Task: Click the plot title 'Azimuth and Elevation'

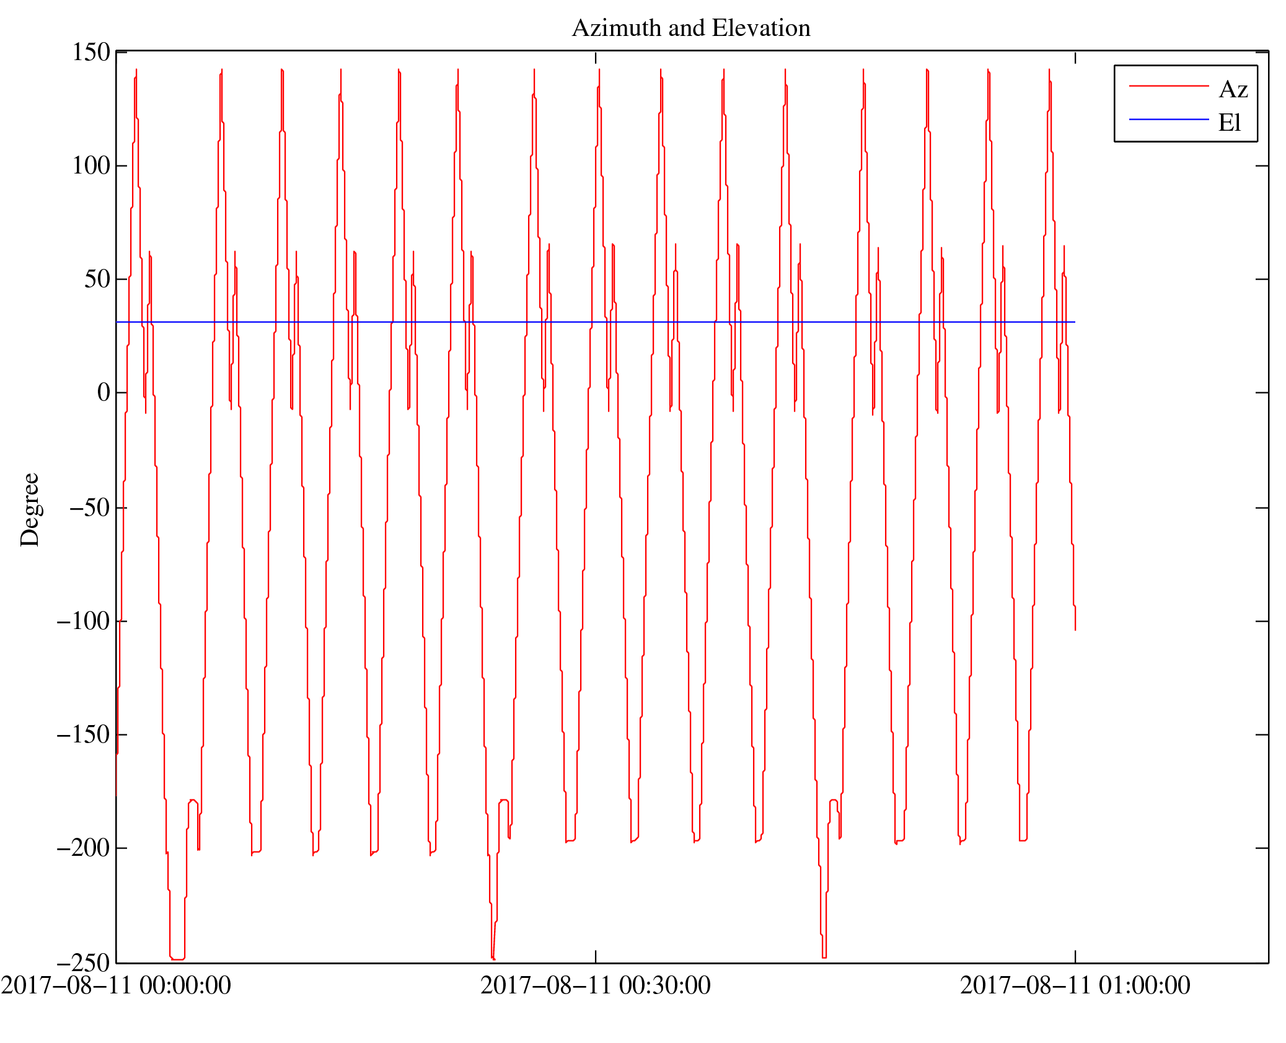Action: click(x=691, y=29)
